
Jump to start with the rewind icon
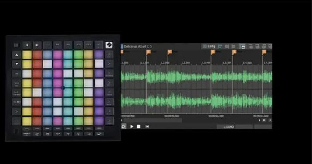[147, 126]
